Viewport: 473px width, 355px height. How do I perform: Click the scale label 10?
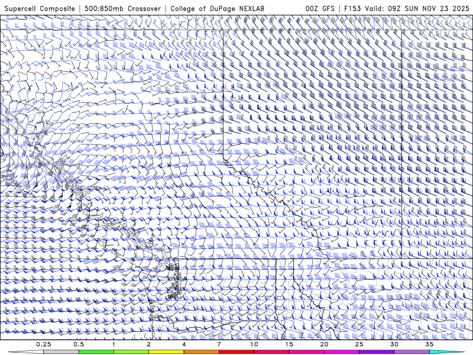tap(254, 344)
